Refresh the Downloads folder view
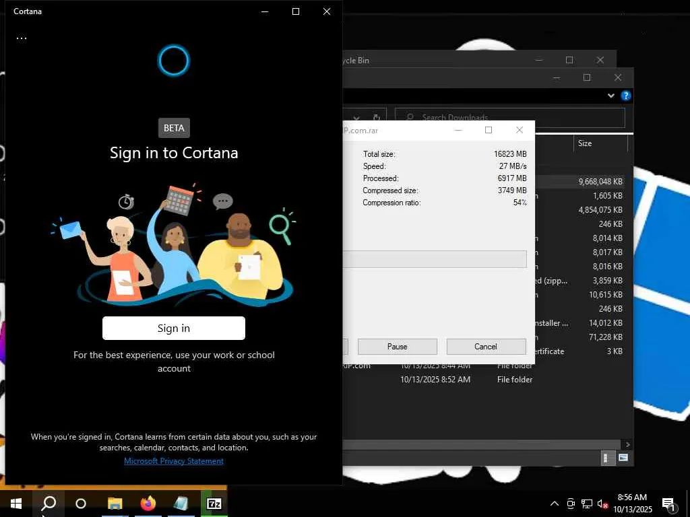The image size is (690, 517). [377, 117]
